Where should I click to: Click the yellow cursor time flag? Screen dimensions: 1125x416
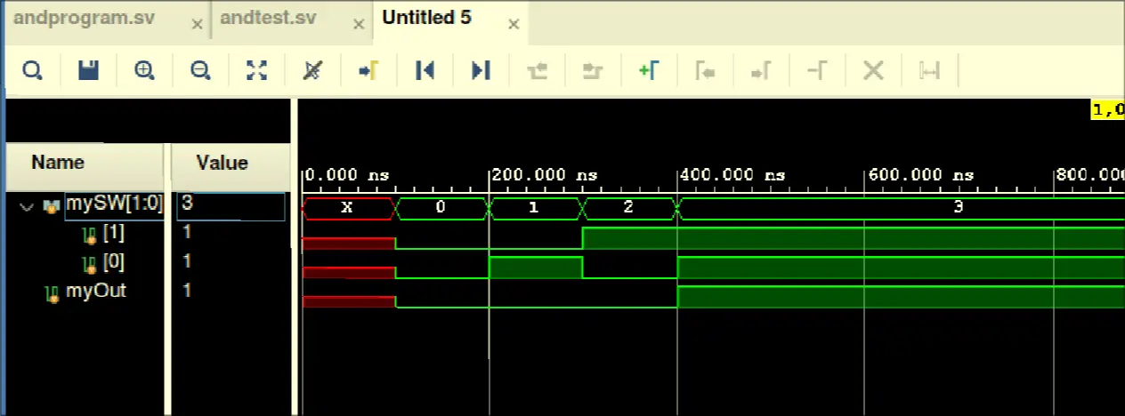[1108, 110]
